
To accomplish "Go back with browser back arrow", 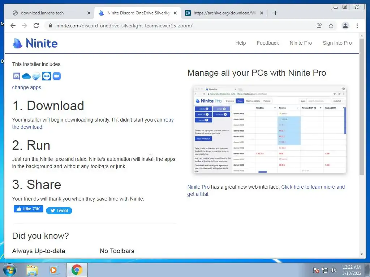I will [x=13, y=26].
